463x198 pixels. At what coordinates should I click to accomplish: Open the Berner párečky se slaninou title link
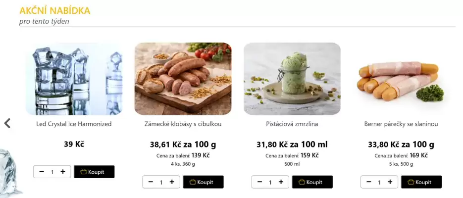coord(401,124)
